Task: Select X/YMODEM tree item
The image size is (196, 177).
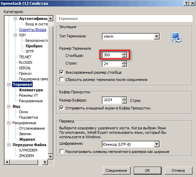Action: click(x=28, y=150)
